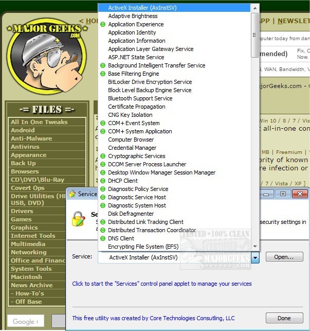
Task: Select Diagnostic Service Host
Action: 174,197
